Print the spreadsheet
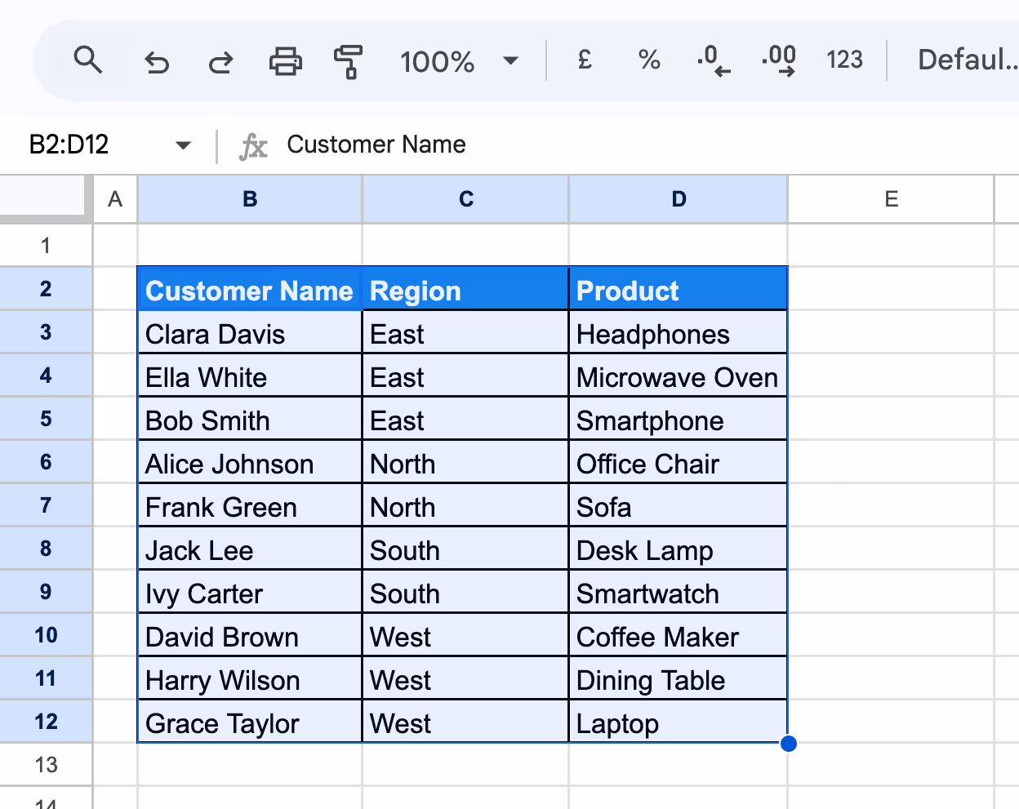Viewport: 1019px width, 809px height. coord(284,60)
